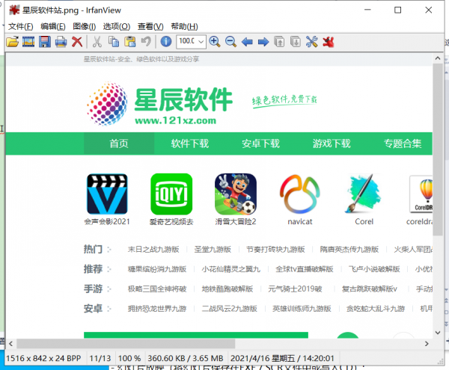Screen dimensions: 449x370
Task: Click the 专题合集 navigation tab
Action: point(403,144)
